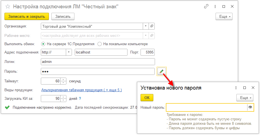Select На локальном компьютере option
Image resolution: width=260 pixels, height=135 pixels.
coord(99,44)
